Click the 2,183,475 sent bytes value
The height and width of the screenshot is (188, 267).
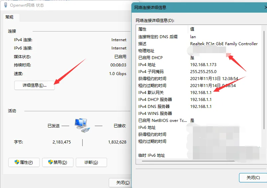click(x=62, y=142)
